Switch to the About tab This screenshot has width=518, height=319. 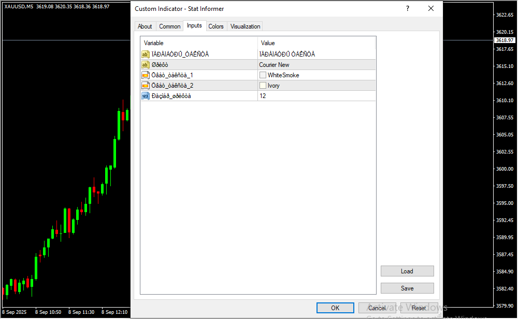click(x=145, y=26)
